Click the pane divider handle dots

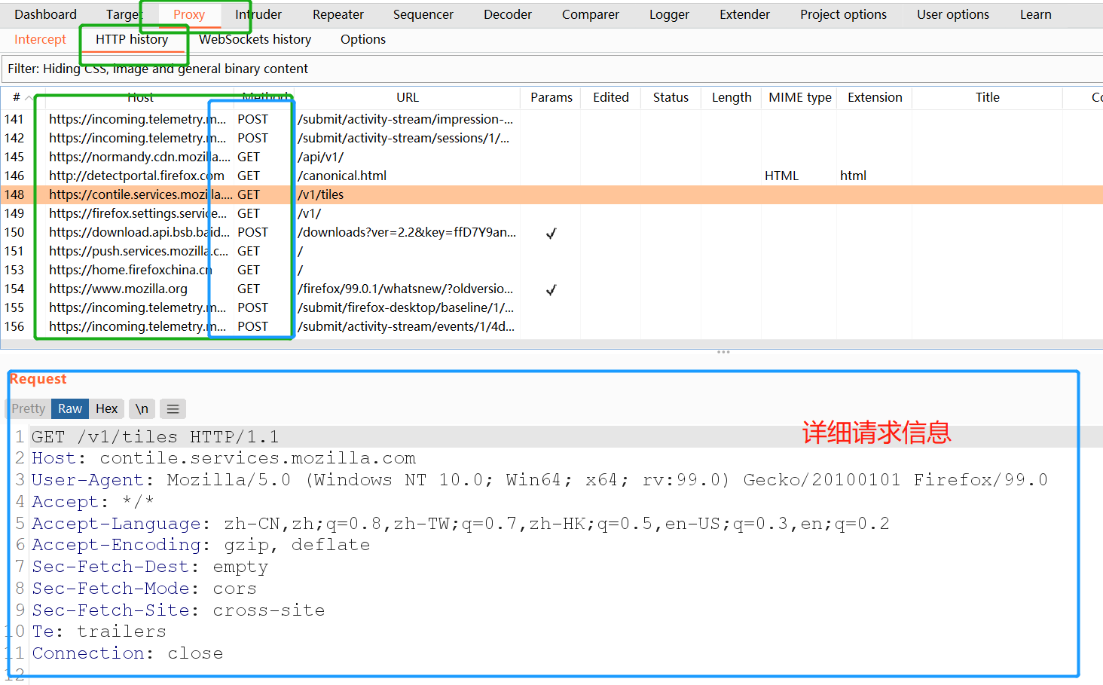click(x=723, y=352)
